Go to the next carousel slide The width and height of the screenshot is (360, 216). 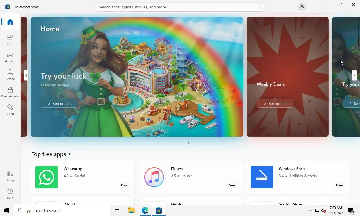tap(354, 75)
